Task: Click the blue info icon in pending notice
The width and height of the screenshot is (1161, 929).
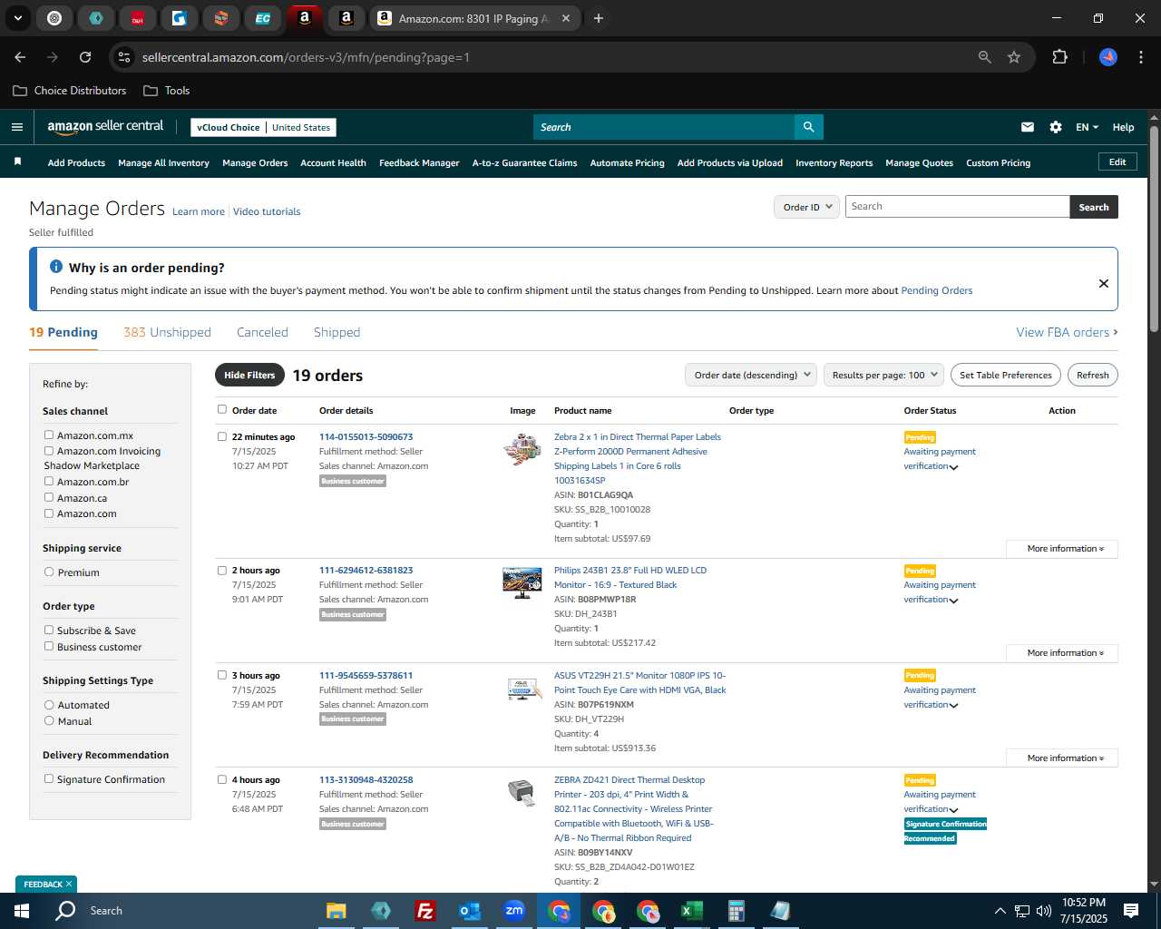Action: point(56,267)
